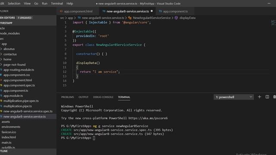Screen dimensions: 276x155
Task: Open the environments folder
Action: point(11,127)
